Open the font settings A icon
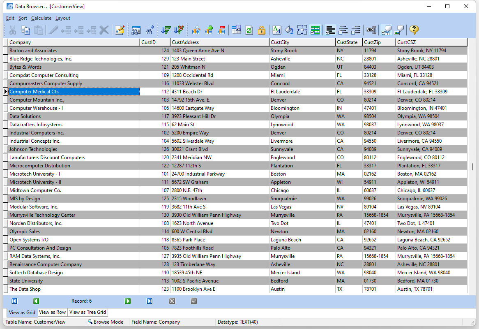Viewport: 479px width, 329px height. pos(276,30)
